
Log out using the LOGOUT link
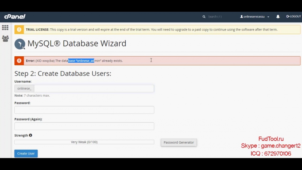pos(294,16)
